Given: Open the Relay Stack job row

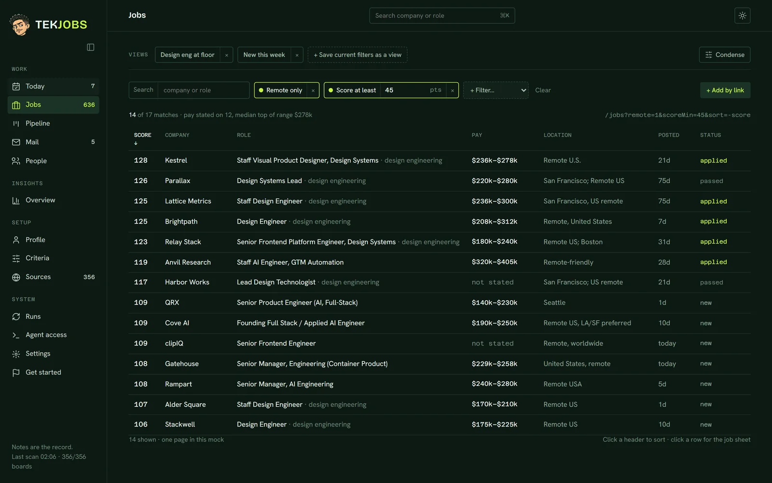Looking at the screenshot, I should [440, 242].
